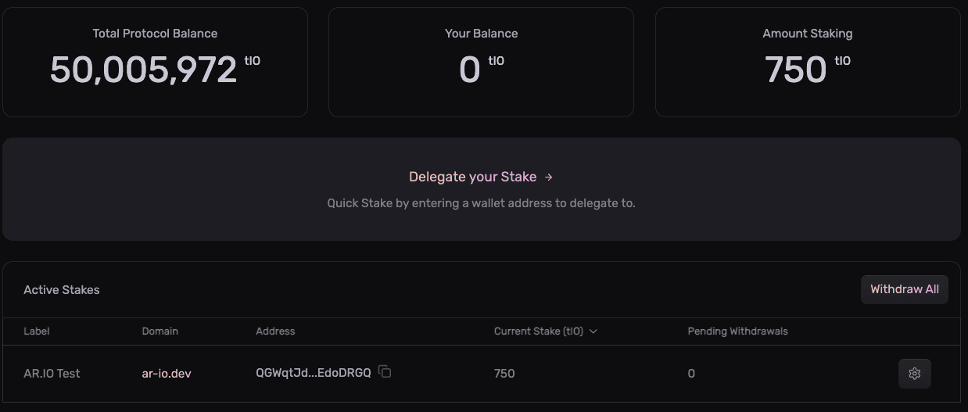
Task: Open the Delegate your Stake link
Action: (x=472, y=177)
